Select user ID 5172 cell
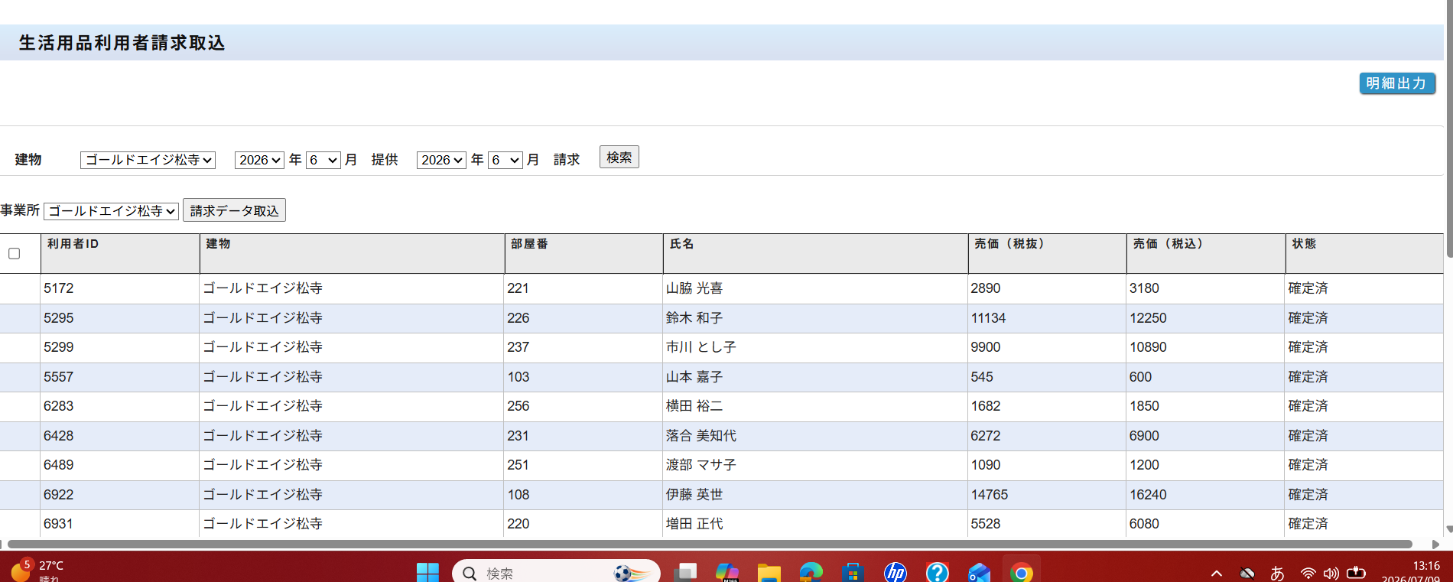 120,288
